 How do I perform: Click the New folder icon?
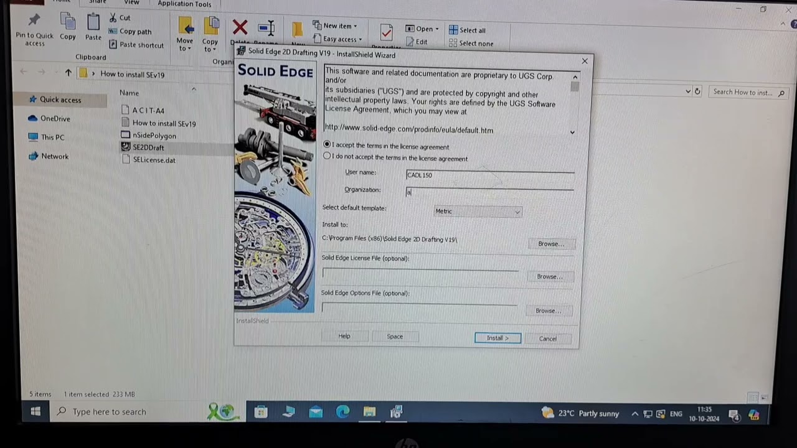[x=297, y=29]
